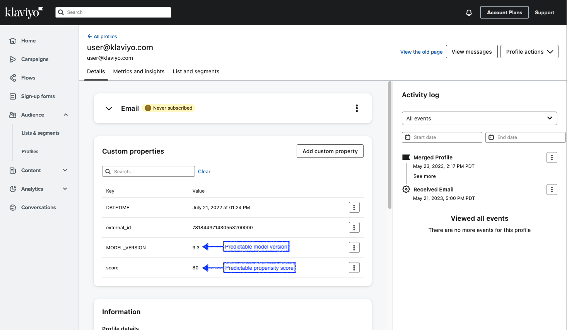
Task: Open Email section three-dot menu
Action: click(357, 108)
